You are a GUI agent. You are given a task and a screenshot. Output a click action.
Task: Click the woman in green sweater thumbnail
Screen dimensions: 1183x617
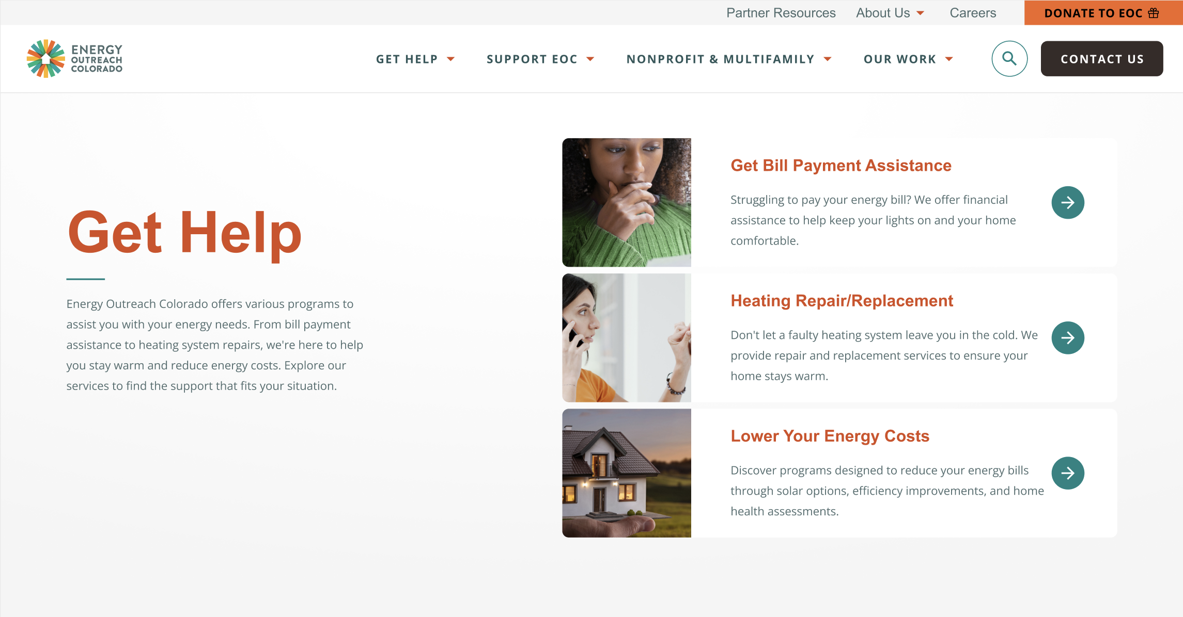[x=627, y=202]
